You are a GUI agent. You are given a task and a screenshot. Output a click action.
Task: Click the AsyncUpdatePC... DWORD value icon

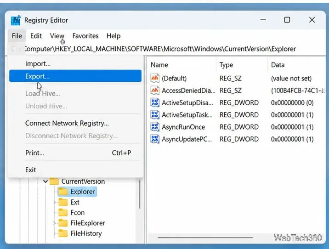pos(155,139)
